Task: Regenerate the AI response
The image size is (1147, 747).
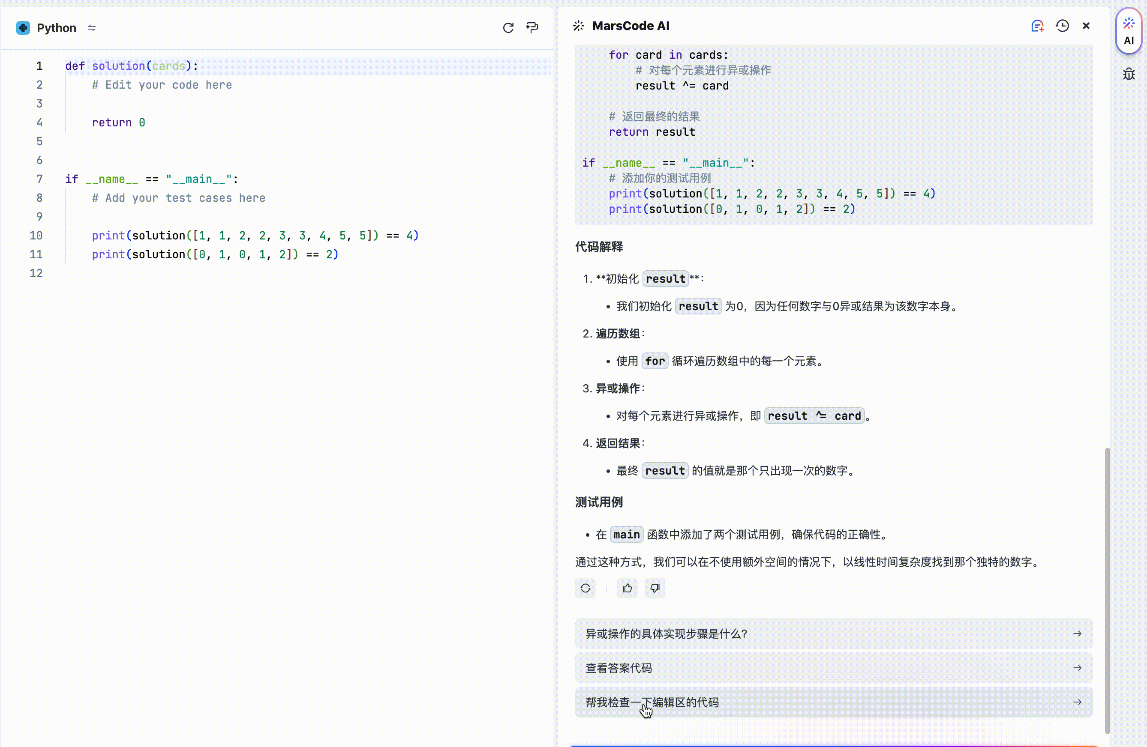Action: 585,588
